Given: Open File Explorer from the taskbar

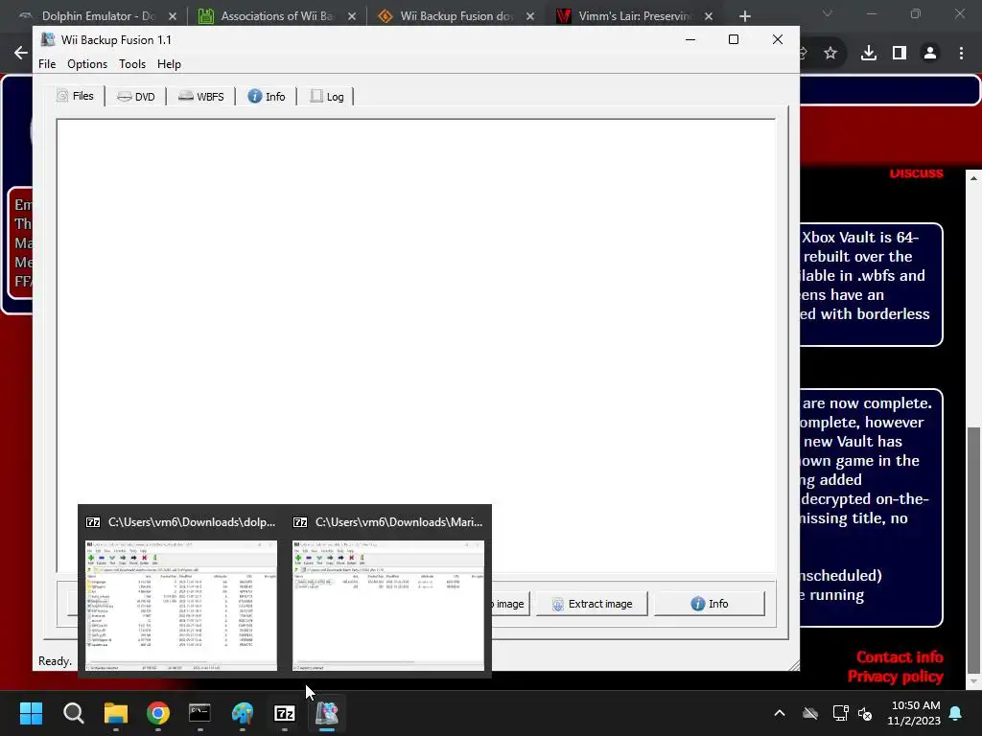Looking at the screenshot, I should pyautogui.click(x=116, y=713).
